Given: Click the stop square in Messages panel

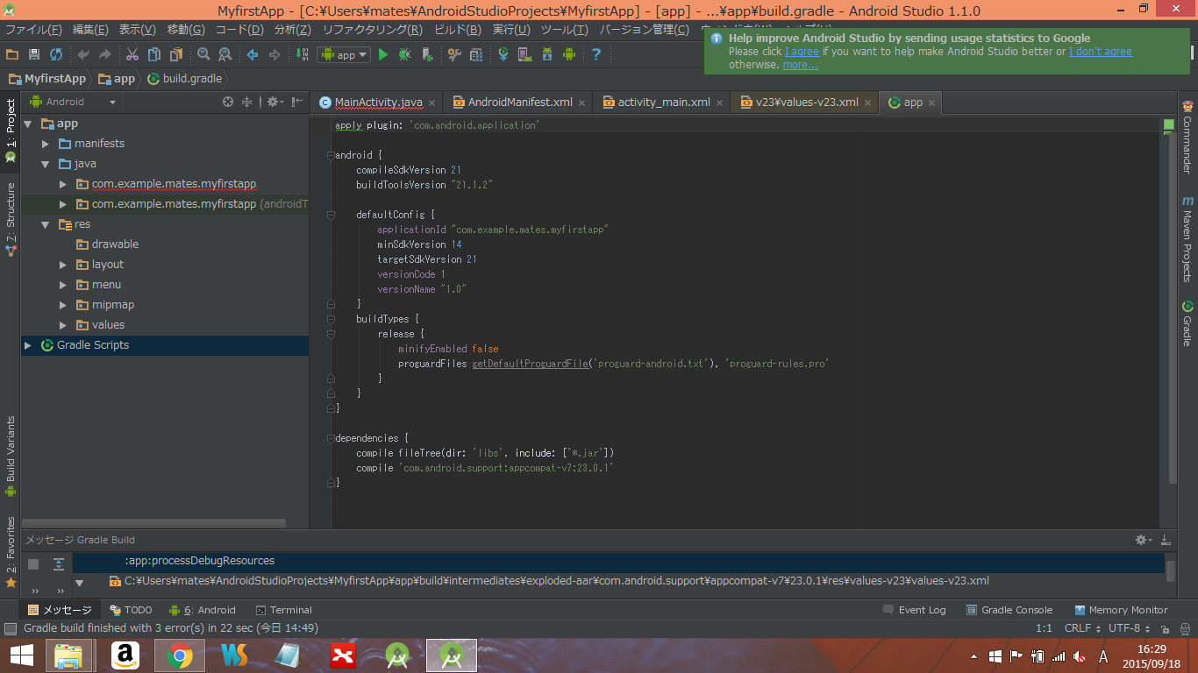Looking at the screenshot, I should point(33,564).
